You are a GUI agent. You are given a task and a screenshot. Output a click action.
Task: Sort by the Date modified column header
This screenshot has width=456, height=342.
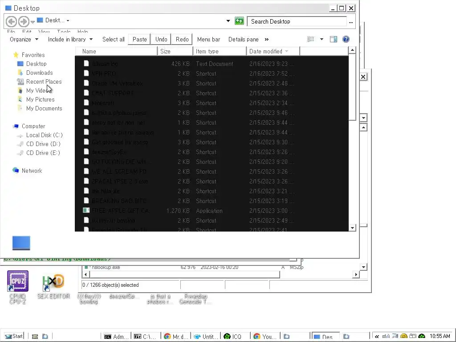tap(273, 51)
